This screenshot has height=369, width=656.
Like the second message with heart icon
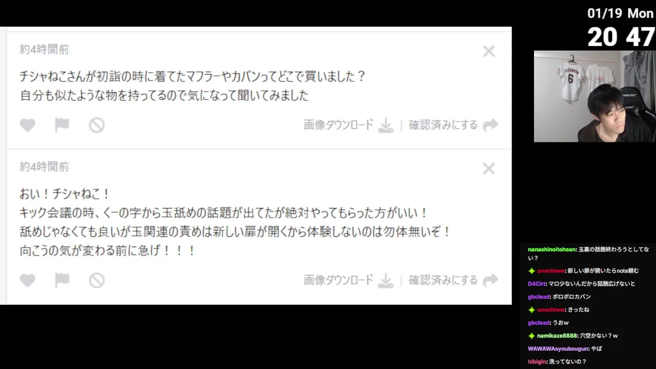[28, 280]
